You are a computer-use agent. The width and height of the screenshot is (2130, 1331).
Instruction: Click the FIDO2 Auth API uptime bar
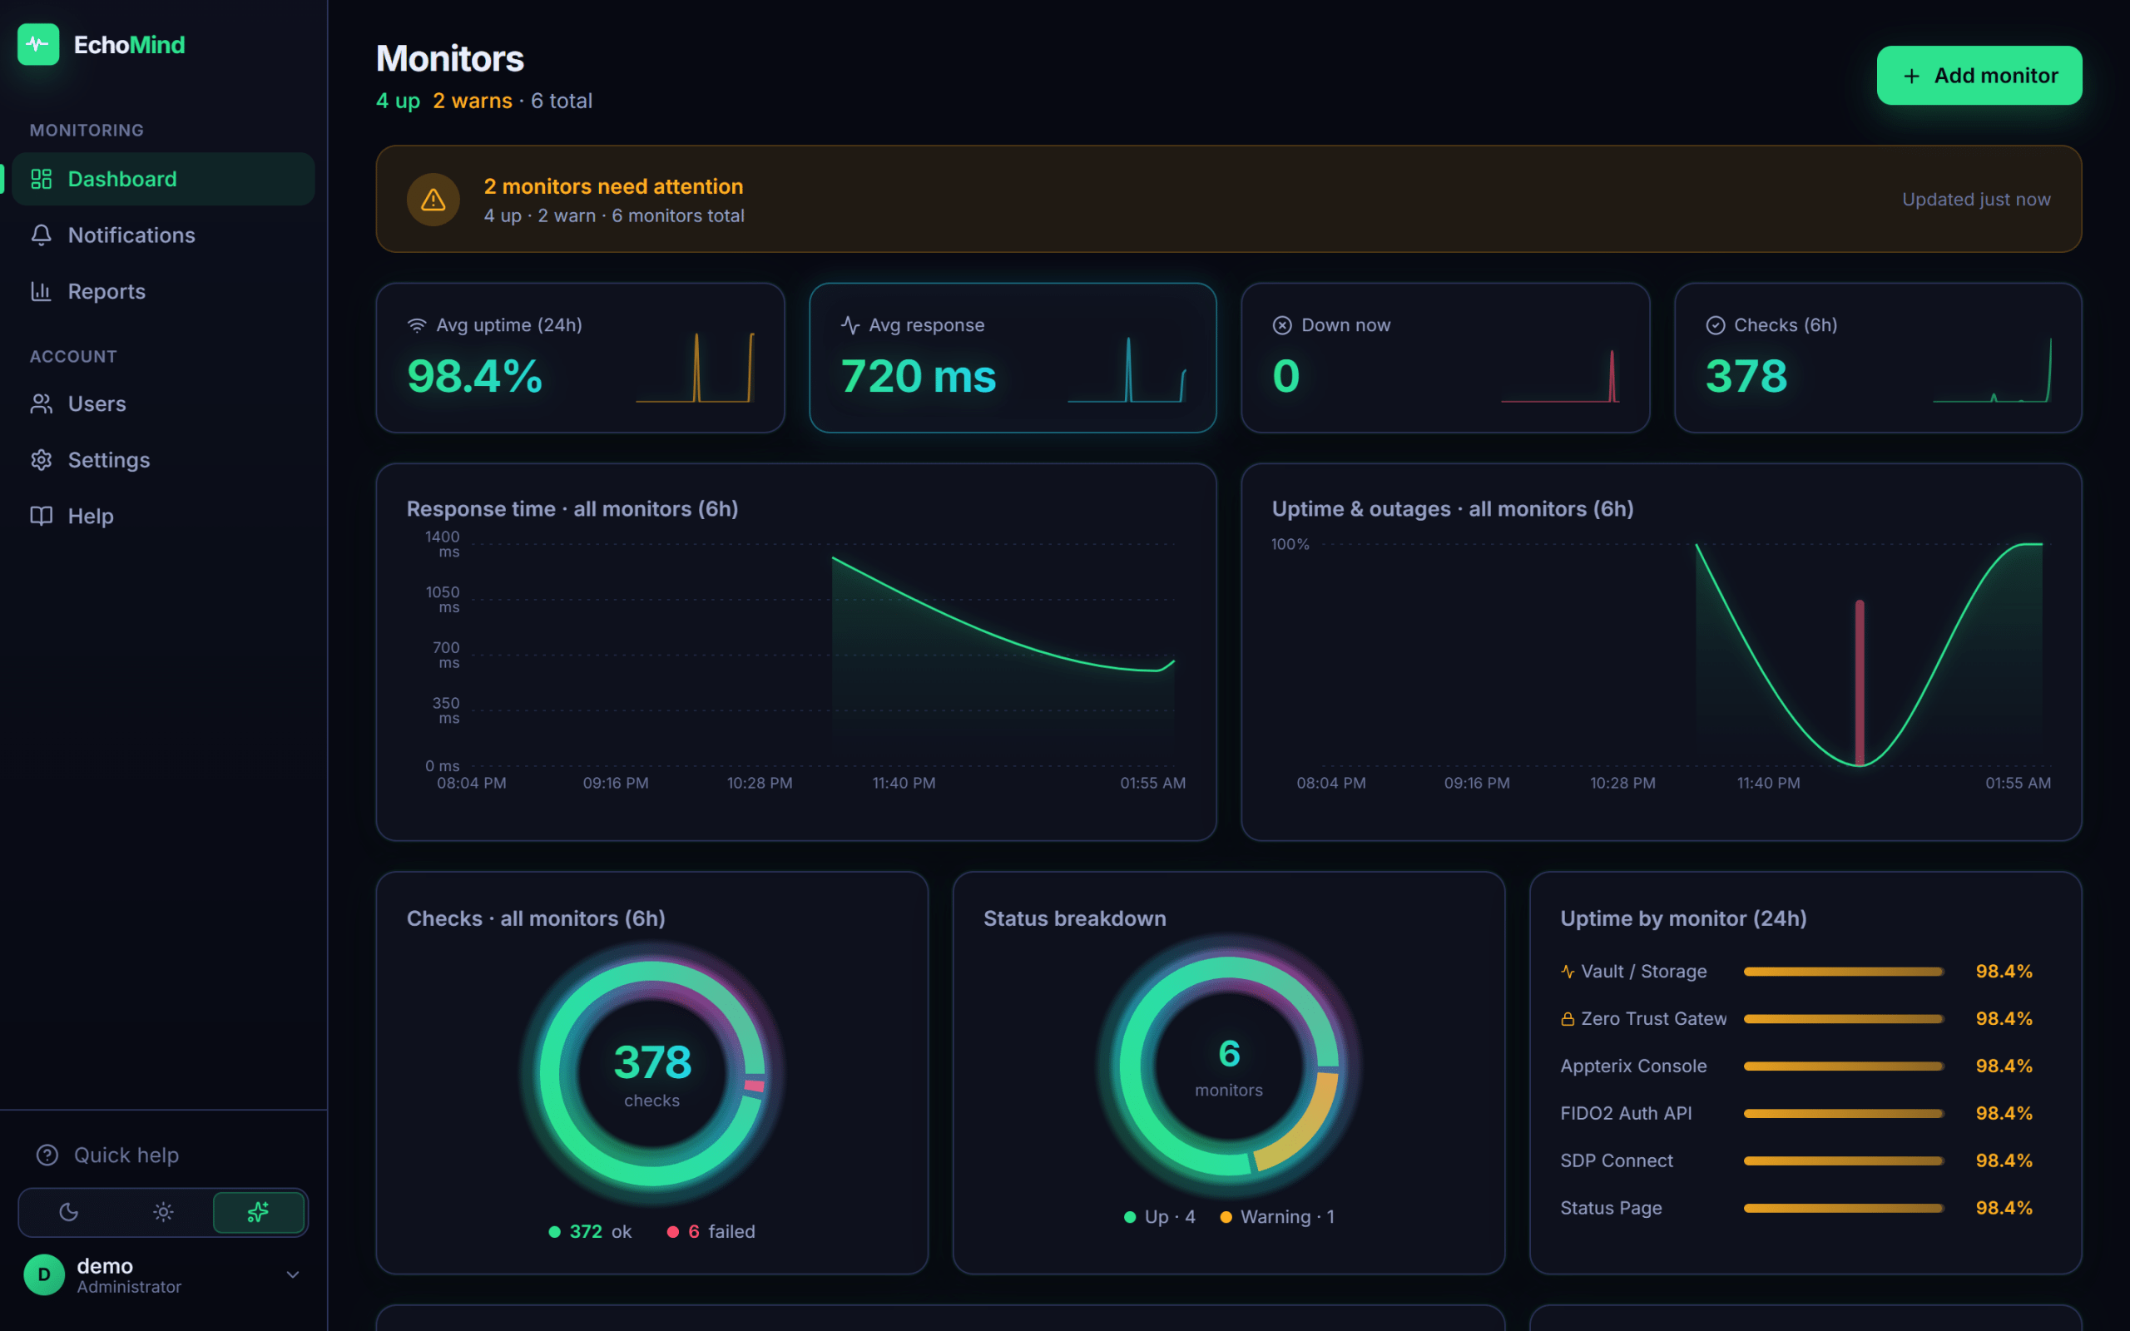click(x=1844, y=1113)
